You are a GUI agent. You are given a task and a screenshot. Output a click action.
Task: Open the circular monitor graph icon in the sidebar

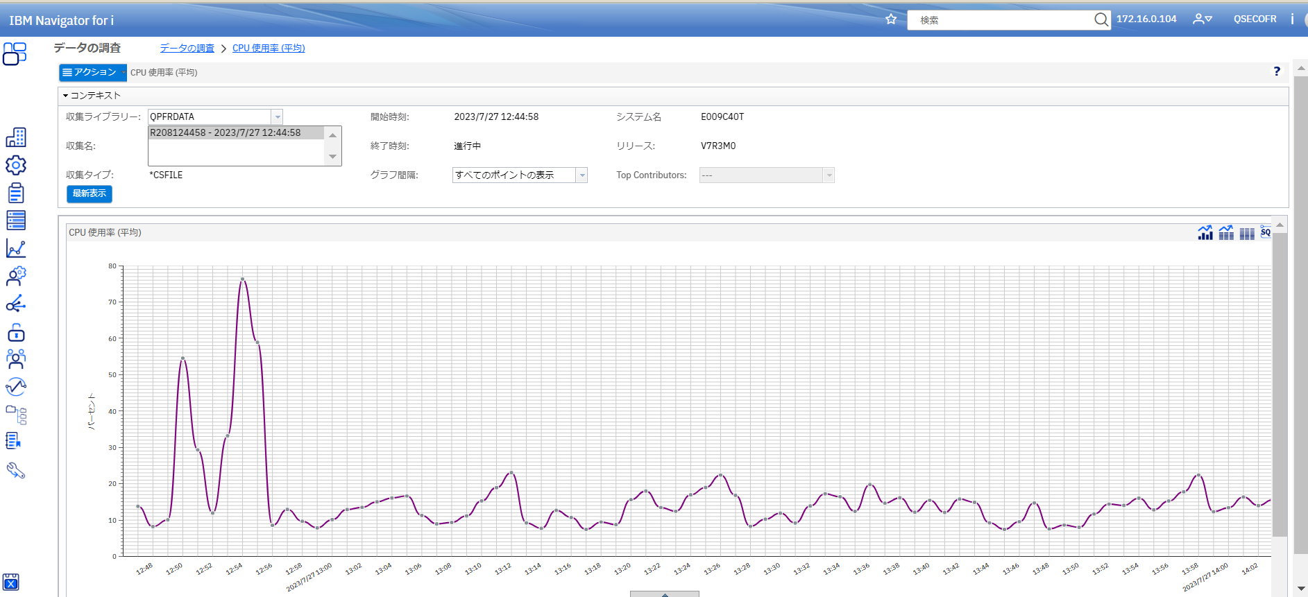click(16, 386)
